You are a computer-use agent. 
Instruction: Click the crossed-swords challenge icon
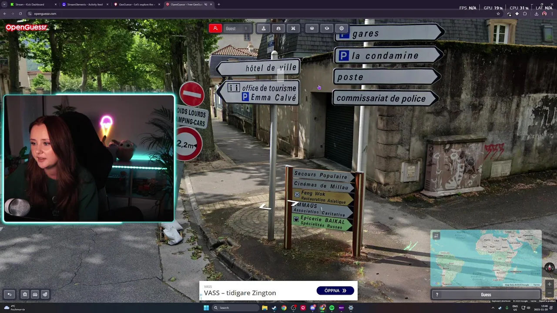pos(293,28)
